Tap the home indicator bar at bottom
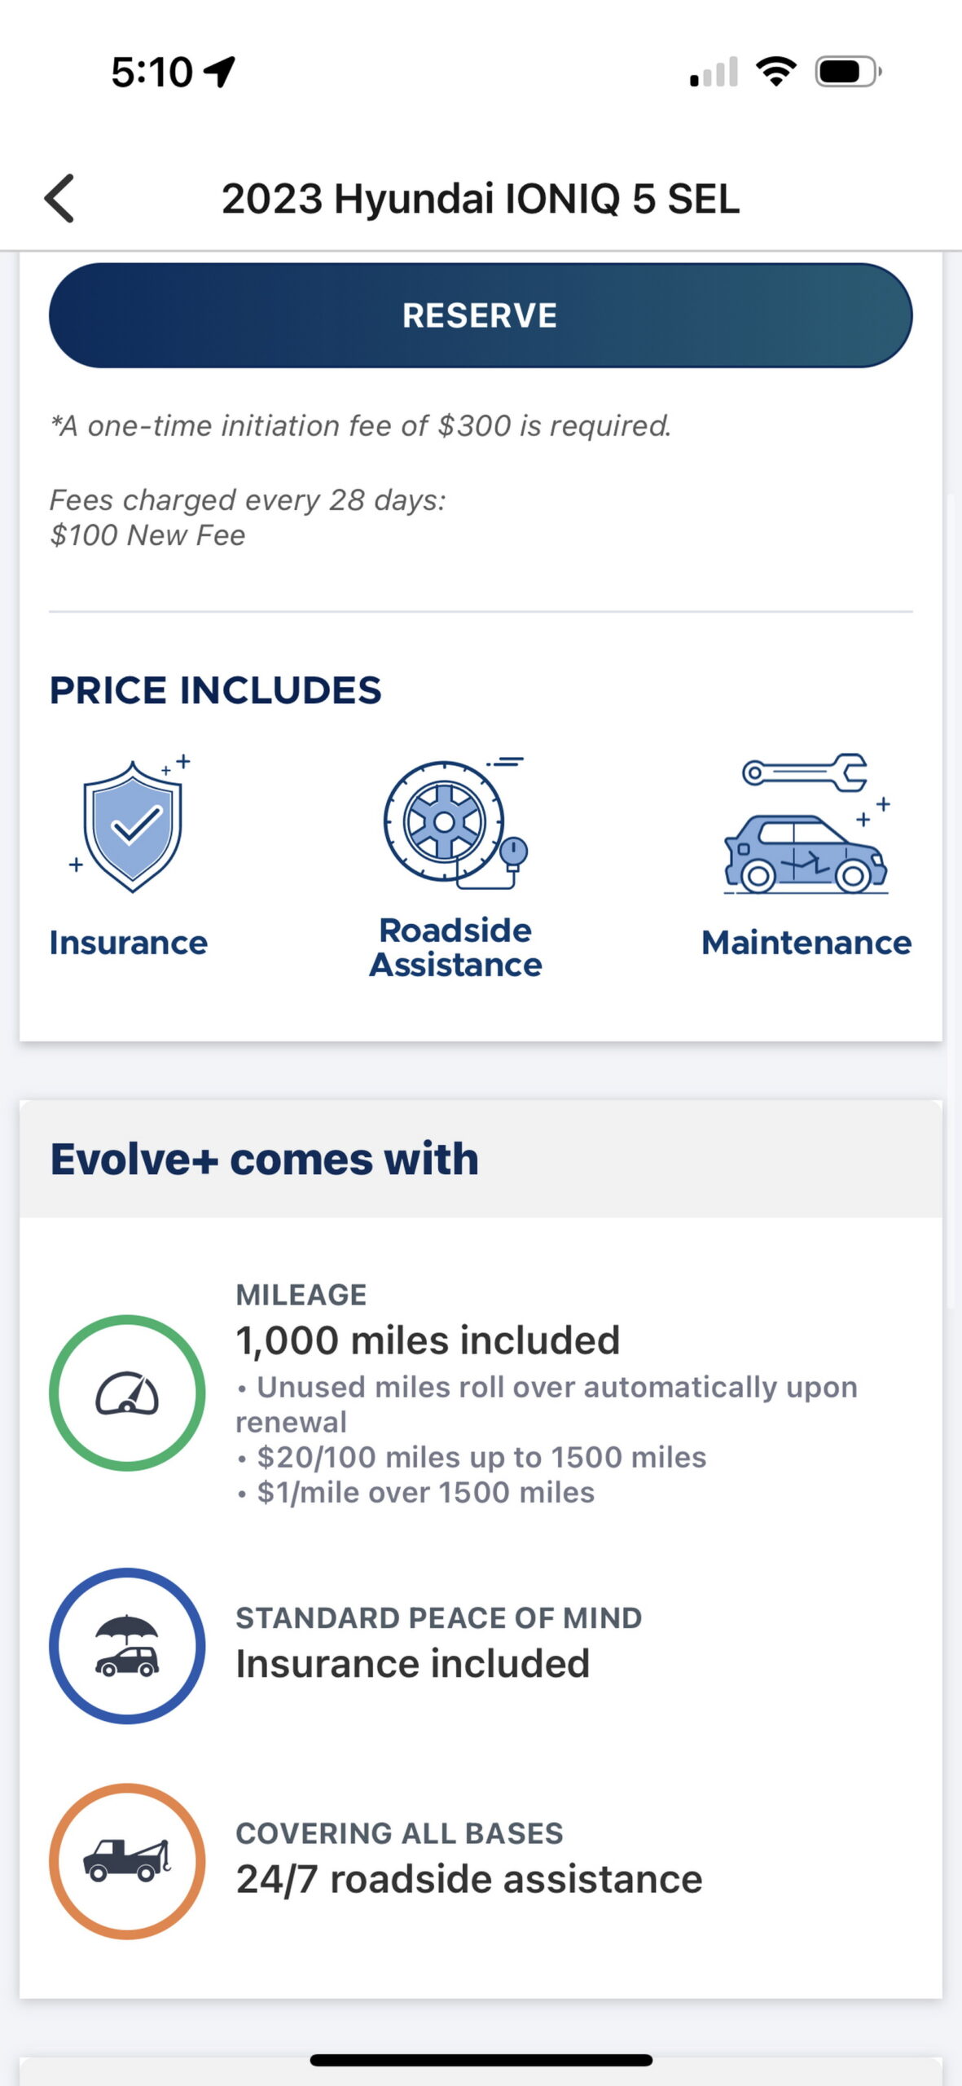Image resolution: width=962 pixels, height=2086 pixels. pyautogui.click(x=481, y=2059)
